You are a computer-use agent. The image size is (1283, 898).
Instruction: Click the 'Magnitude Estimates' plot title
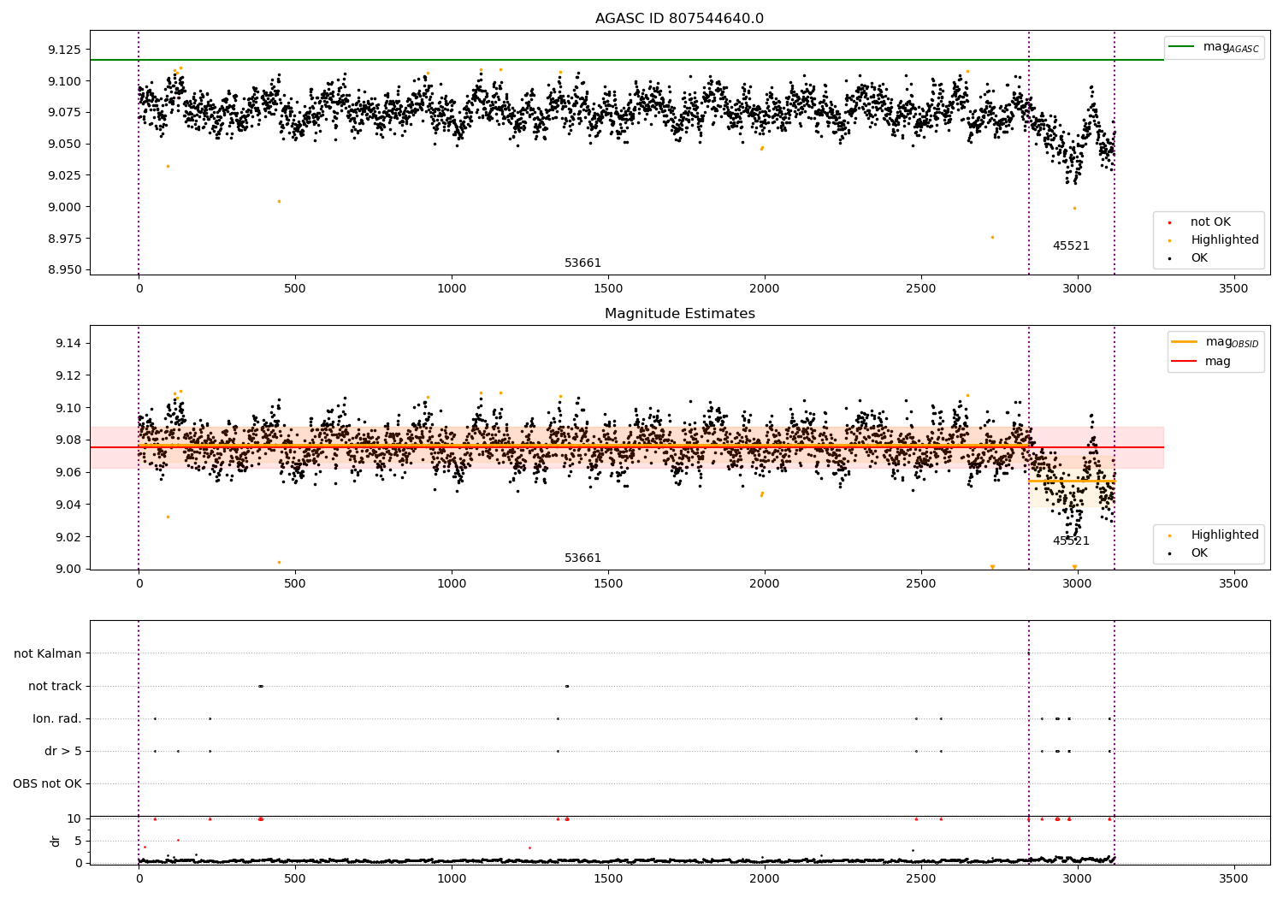point(680,314)
